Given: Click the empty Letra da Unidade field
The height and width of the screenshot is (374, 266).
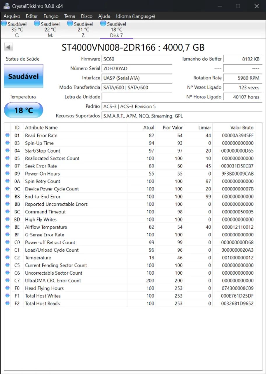Looking at the screenshot, I should (137, 97).
